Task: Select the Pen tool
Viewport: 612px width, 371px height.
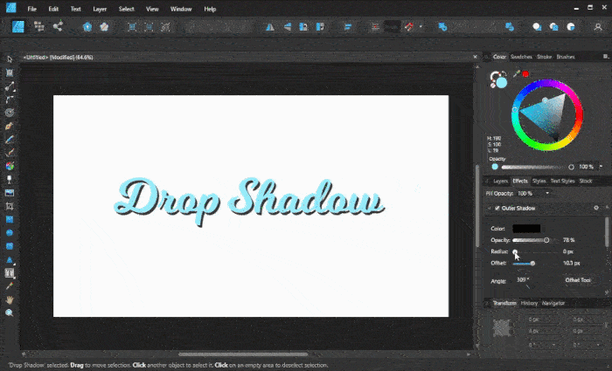Action: coord(10,127)
